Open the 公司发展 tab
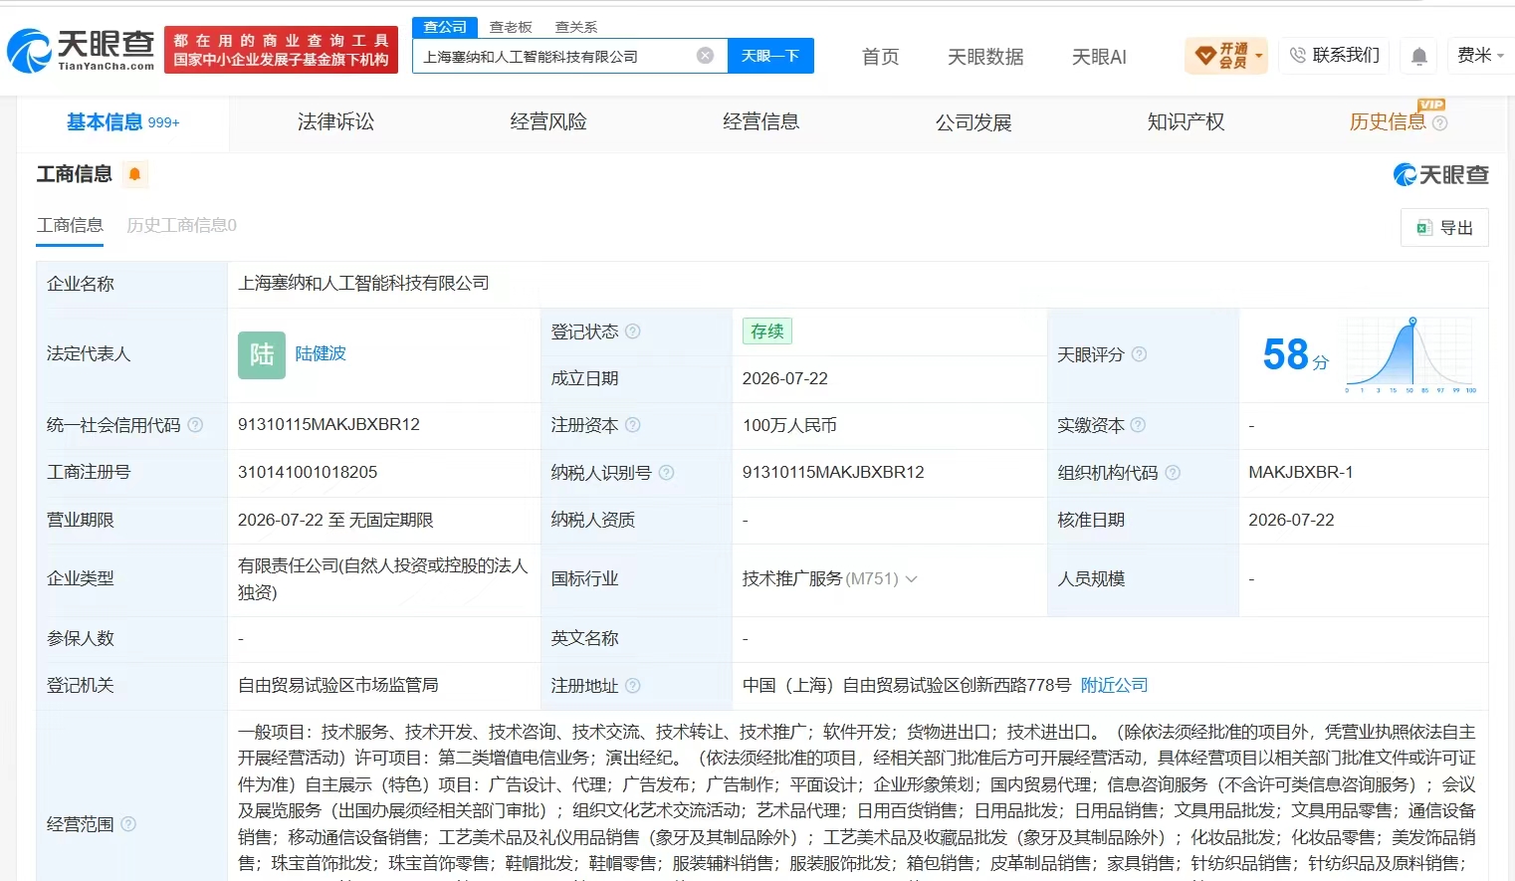1515x881 pixels. click(x=974, y=122)
